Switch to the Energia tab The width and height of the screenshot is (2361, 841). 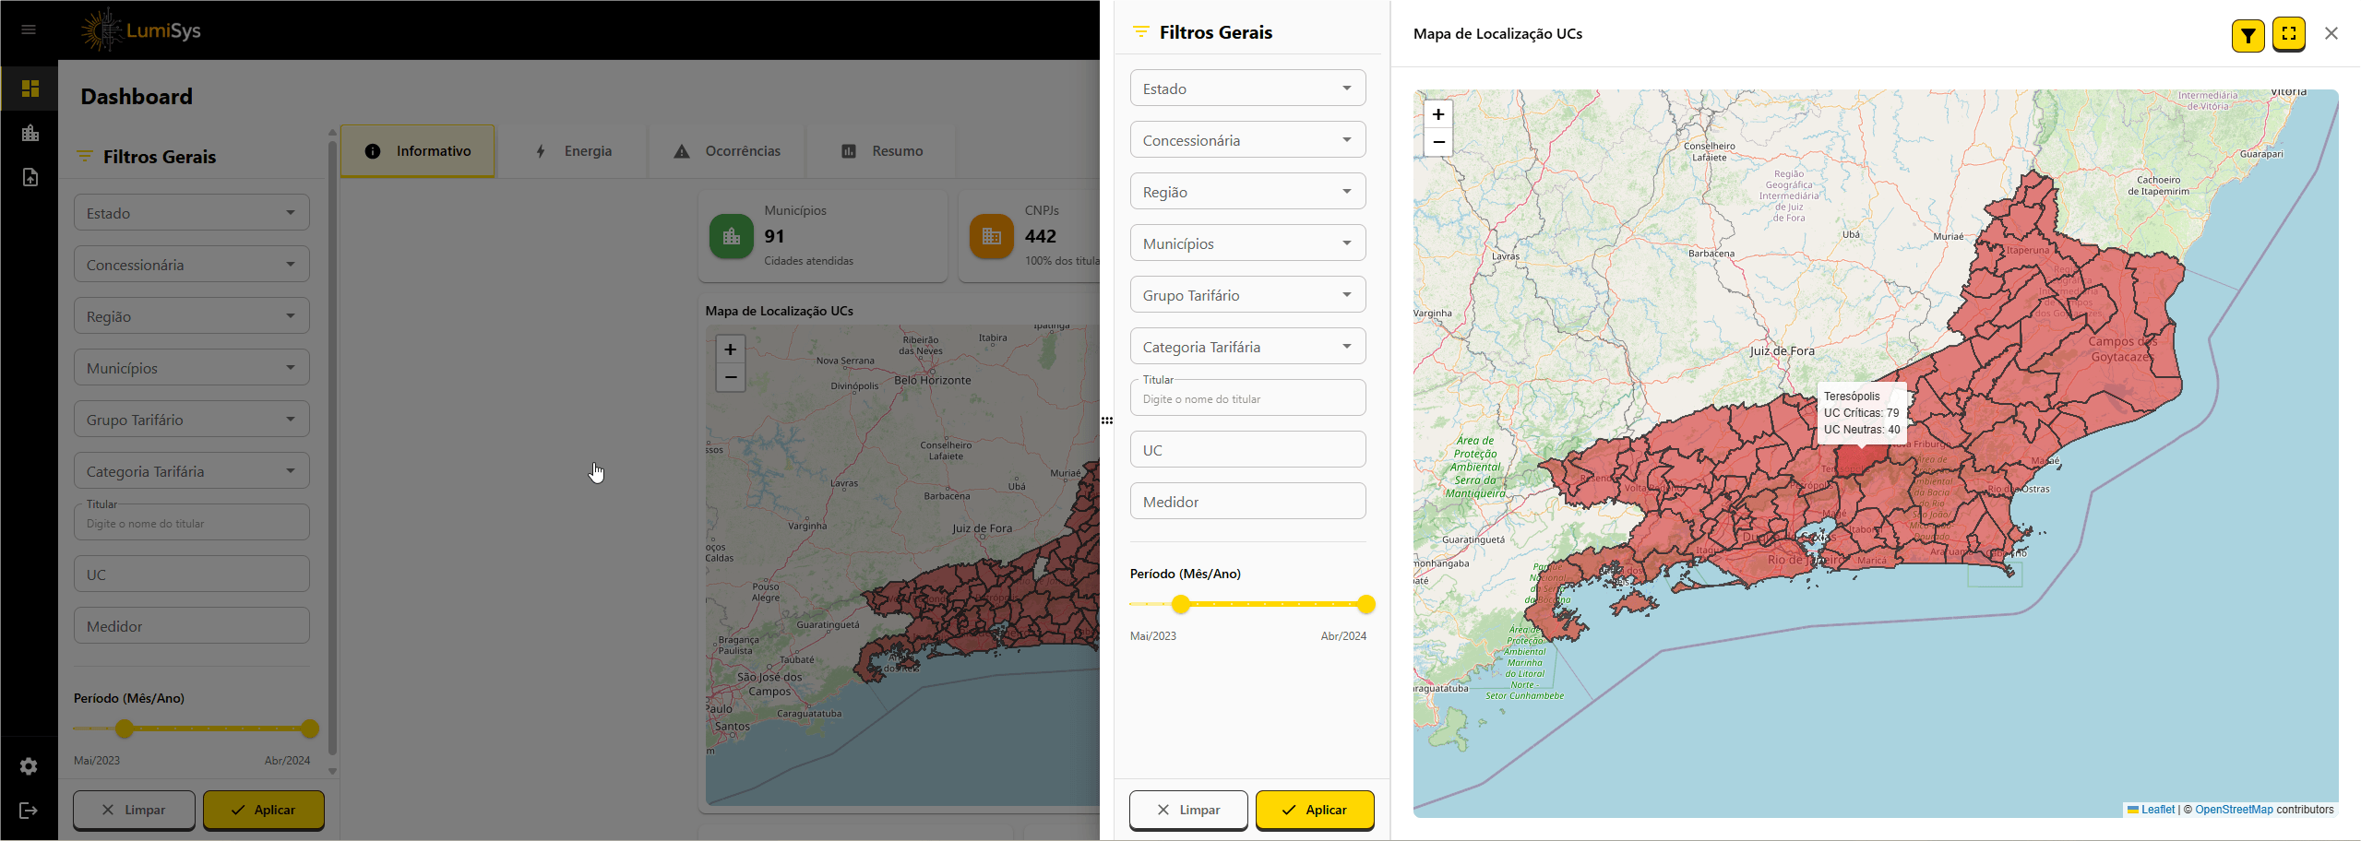point(574,150)
